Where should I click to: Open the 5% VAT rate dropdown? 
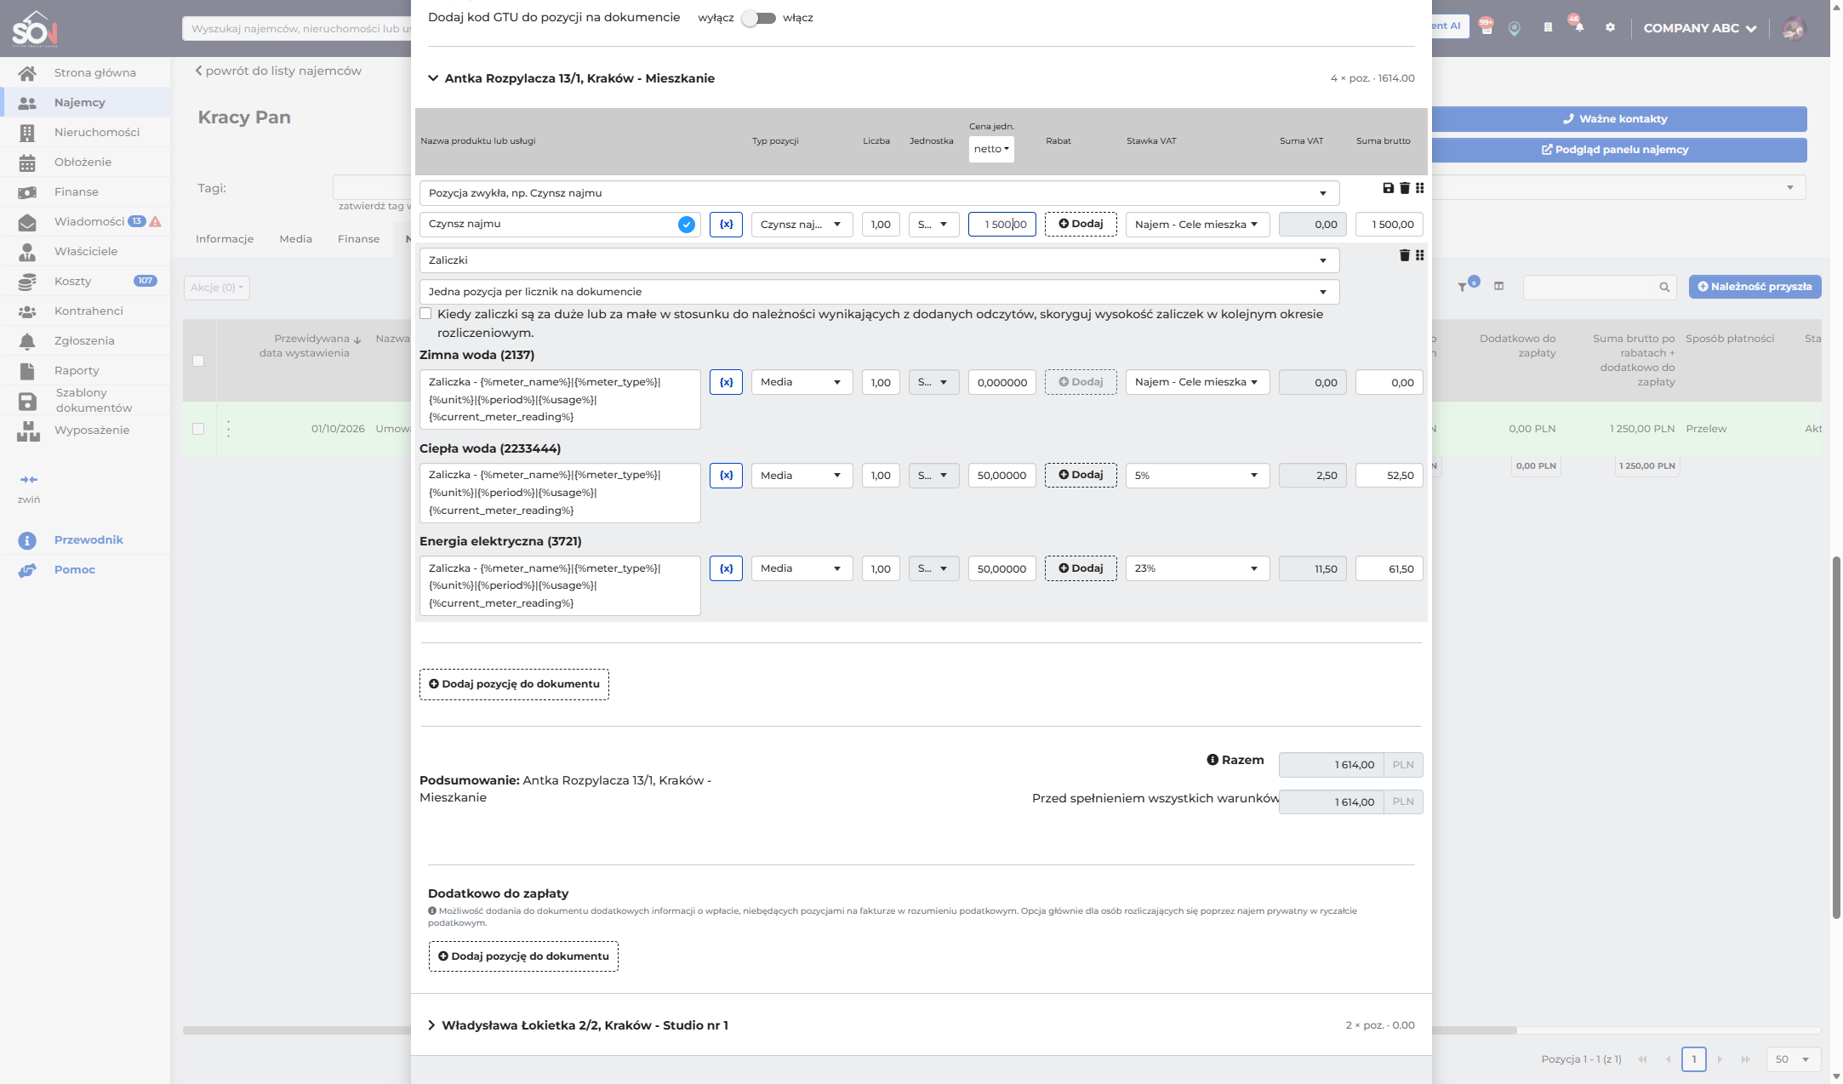click(1197, 476)
